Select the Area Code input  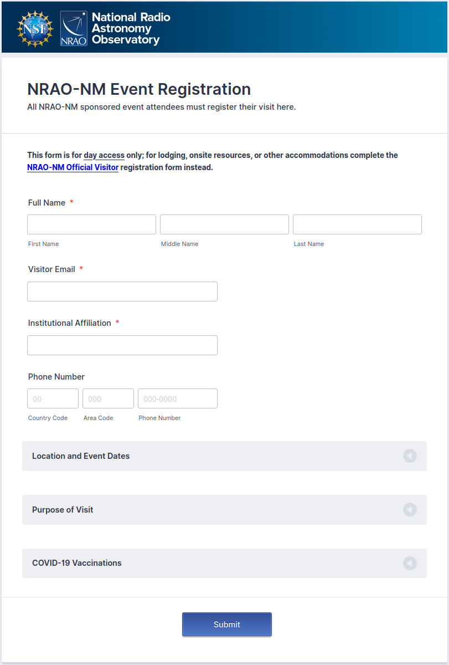pos(108,398)
